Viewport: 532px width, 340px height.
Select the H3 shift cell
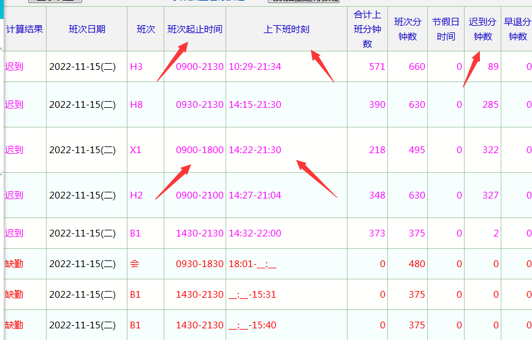pos(136,66)
